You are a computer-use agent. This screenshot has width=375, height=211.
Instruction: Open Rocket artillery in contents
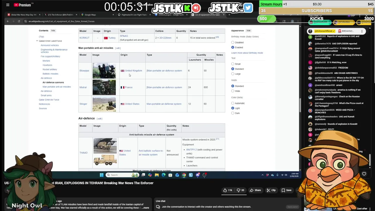(50, 69)
